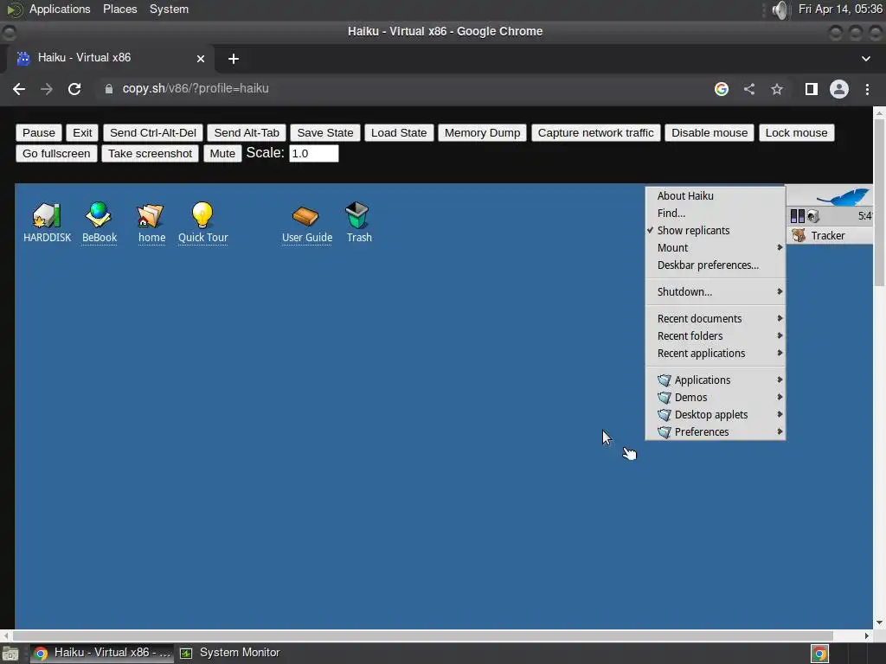Click the share page icon
The image size is (886, 664).
[749, 89]
